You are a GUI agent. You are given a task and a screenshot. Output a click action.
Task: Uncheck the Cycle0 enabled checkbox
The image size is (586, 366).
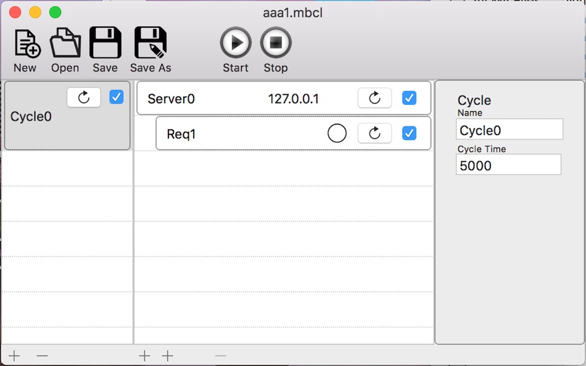pos(116,97)
